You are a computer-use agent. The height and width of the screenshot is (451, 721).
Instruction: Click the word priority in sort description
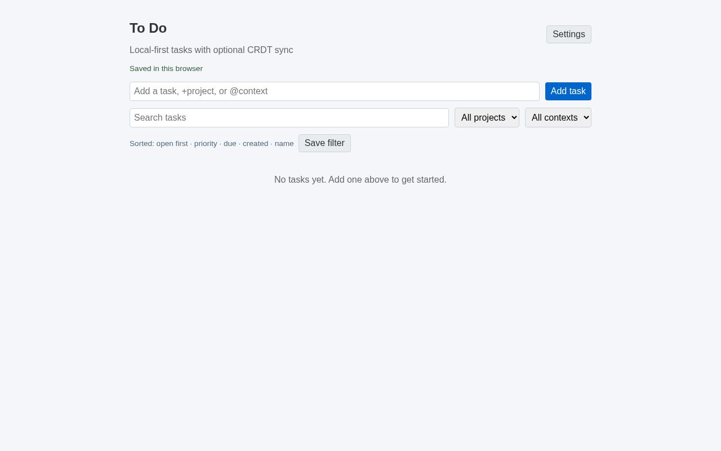(206, 144)
